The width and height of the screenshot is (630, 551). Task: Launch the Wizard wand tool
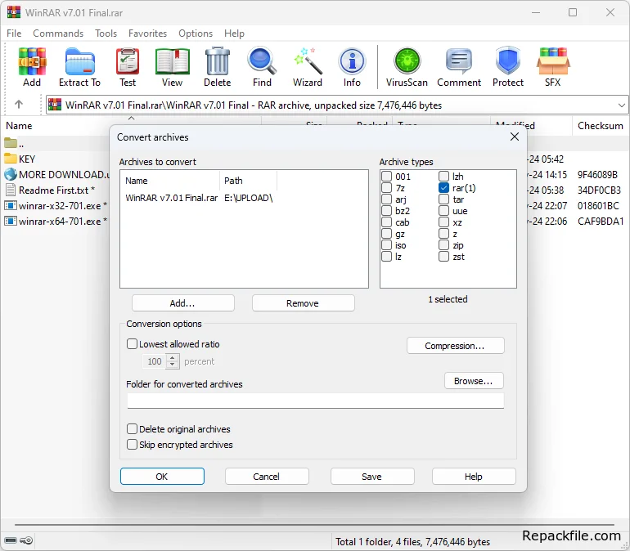point(308,66)
